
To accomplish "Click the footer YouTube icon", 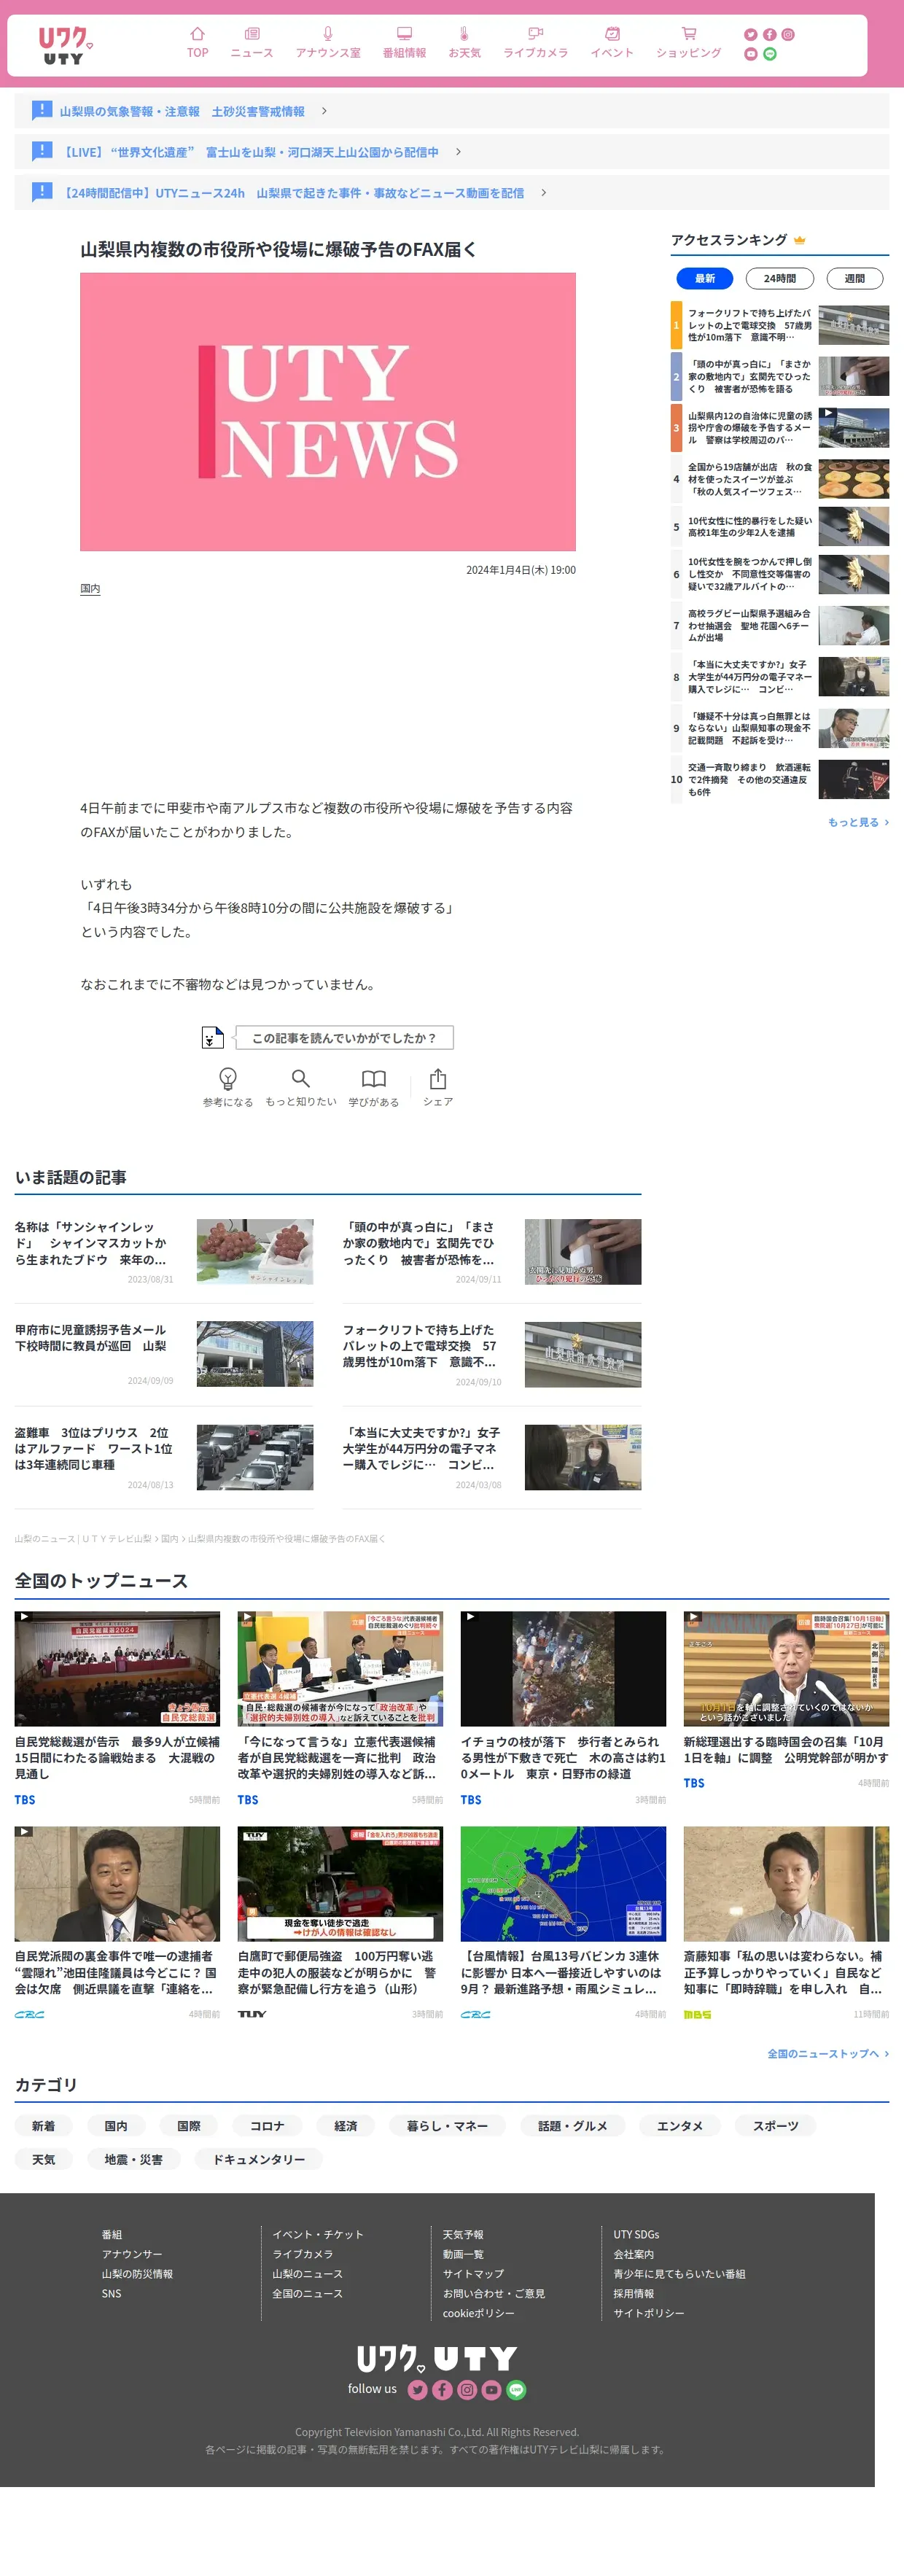I will click(491, 2390).
